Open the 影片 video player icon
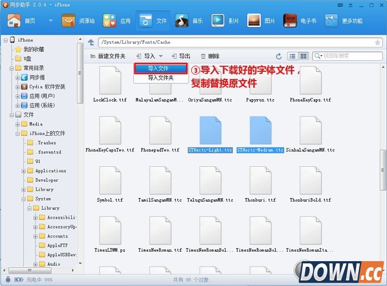This screenshot has height=286, width=387. [x=218, y=20]
